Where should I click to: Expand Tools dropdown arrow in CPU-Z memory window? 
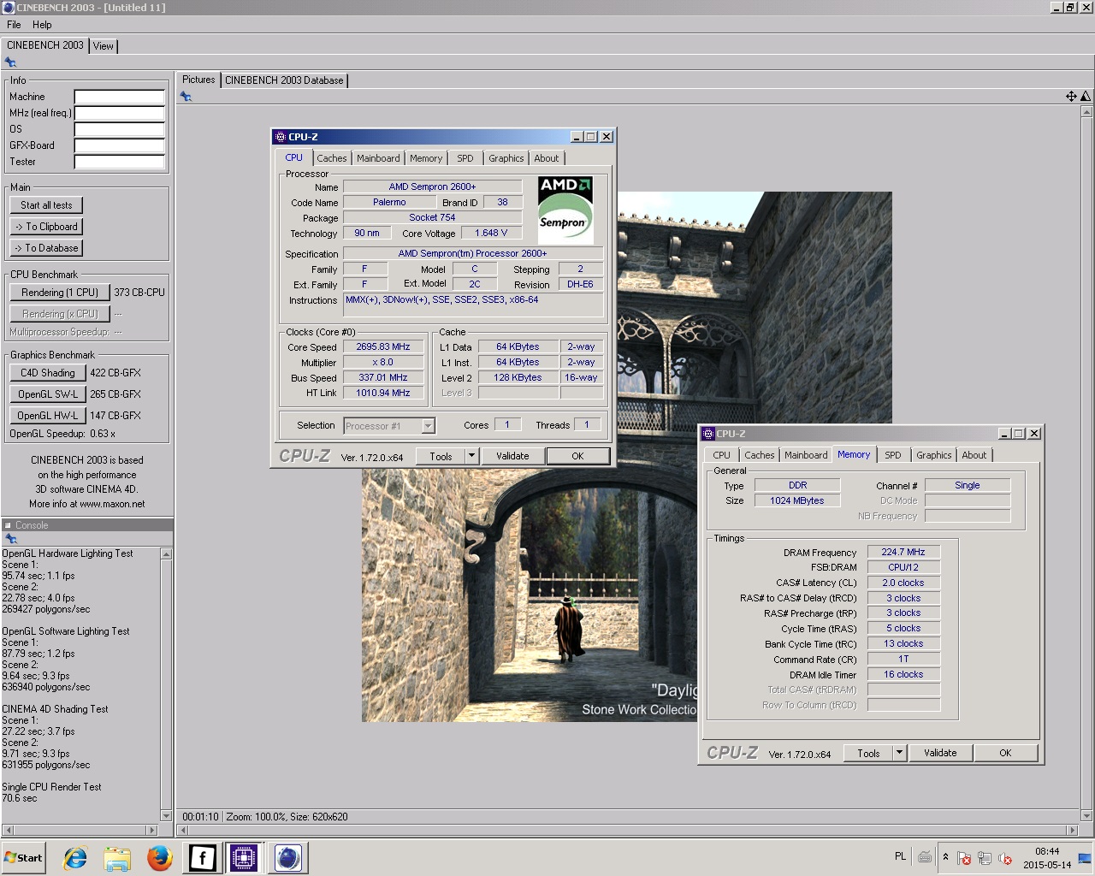coord(899,753)
